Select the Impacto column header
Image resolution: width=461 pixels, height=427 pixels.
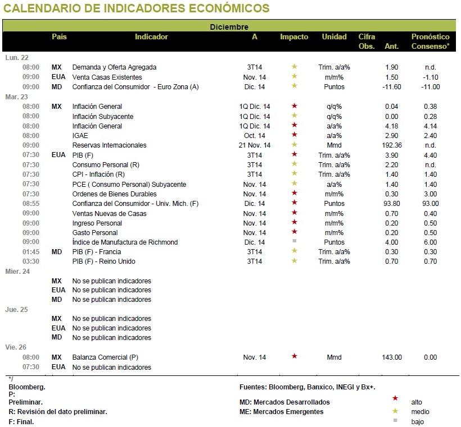pyautogui.click(x=294, y=36)
